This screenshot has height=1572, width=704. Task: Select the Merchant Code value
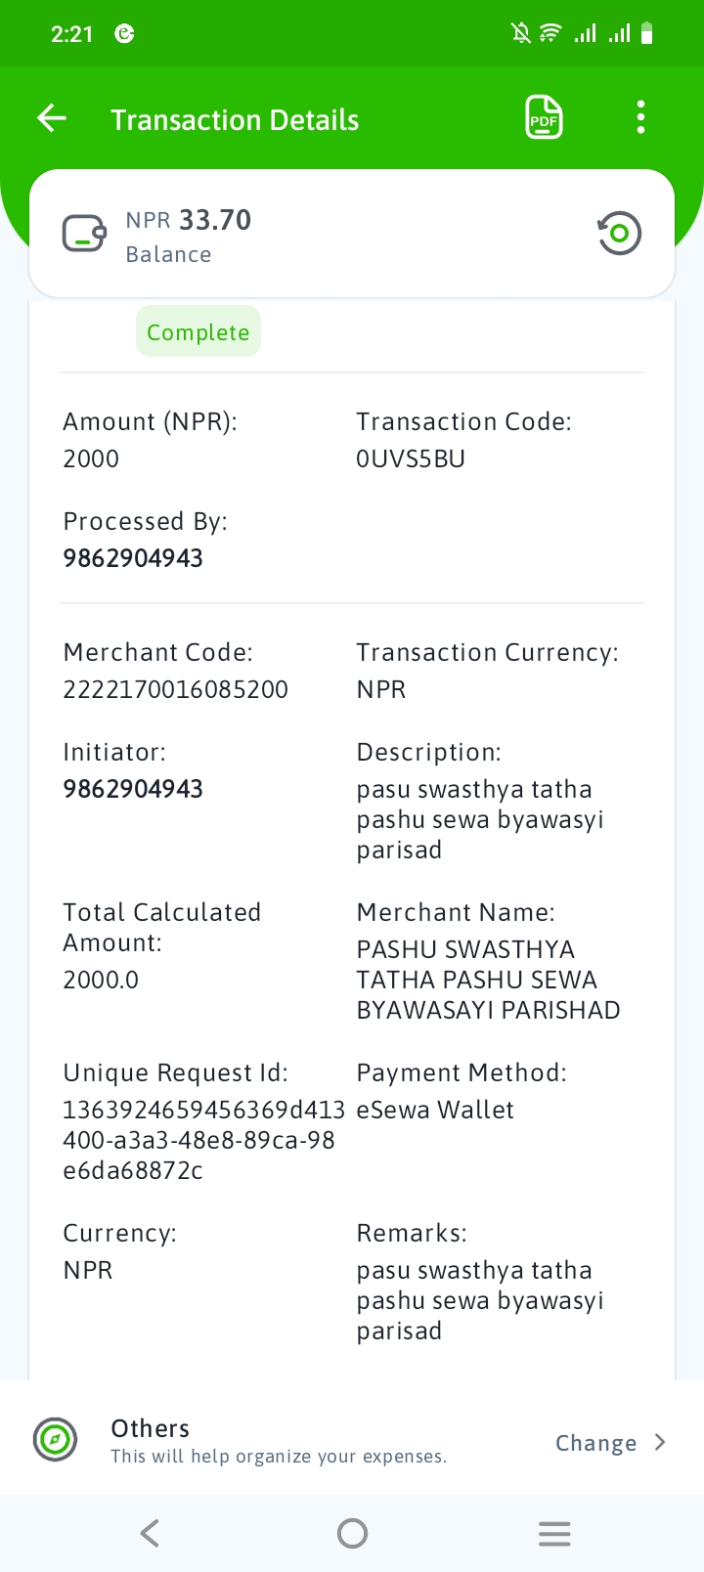click(176, 689)
